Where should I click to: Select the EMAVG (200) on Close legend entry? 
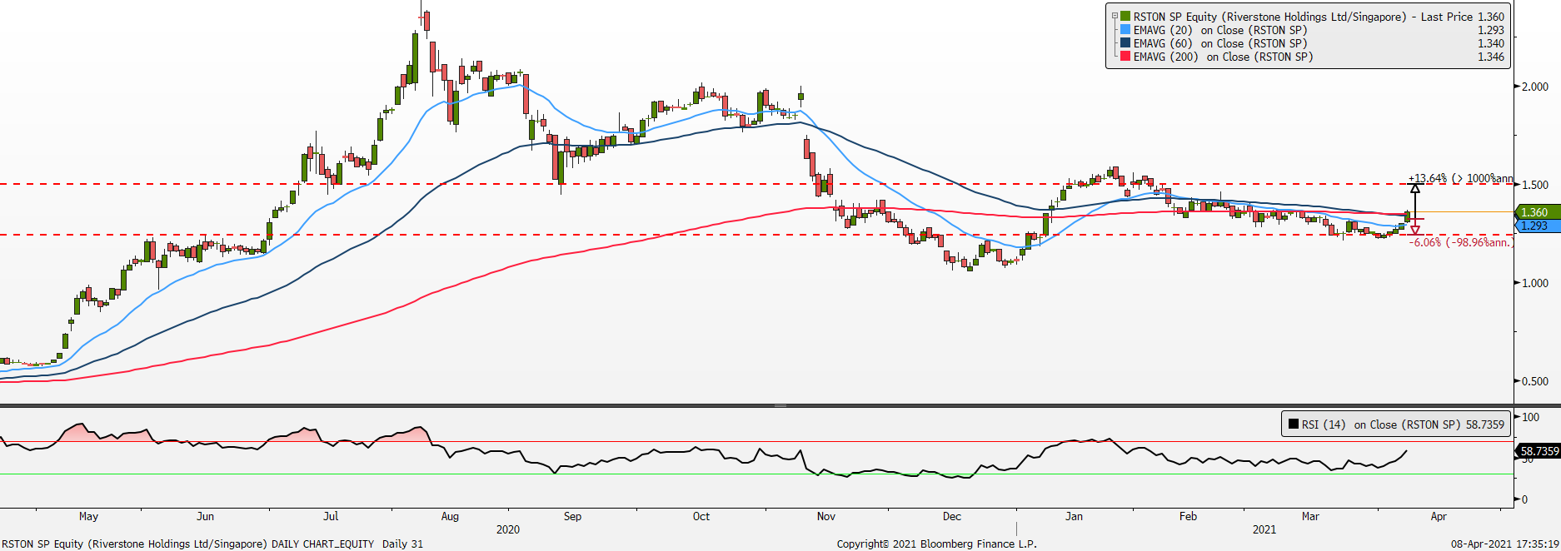pos(1223,57)
